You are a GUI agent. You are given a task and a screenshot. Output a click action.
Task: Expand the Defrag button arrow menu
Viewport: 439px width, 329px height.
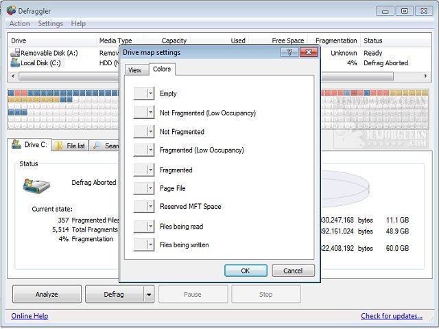[149, 294]
